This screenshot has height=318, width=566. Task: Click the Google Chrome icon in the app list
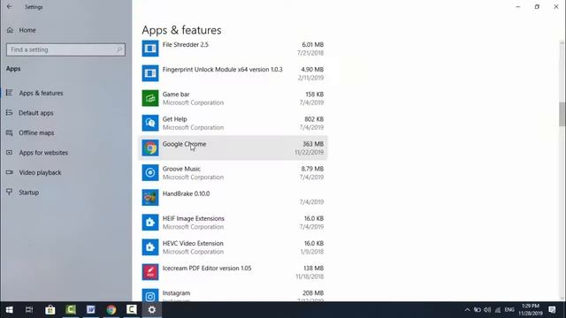(150, 148)
